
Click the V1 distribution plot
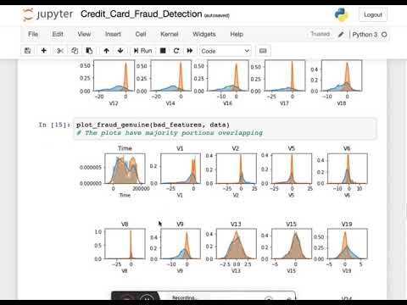pos(181,169)
